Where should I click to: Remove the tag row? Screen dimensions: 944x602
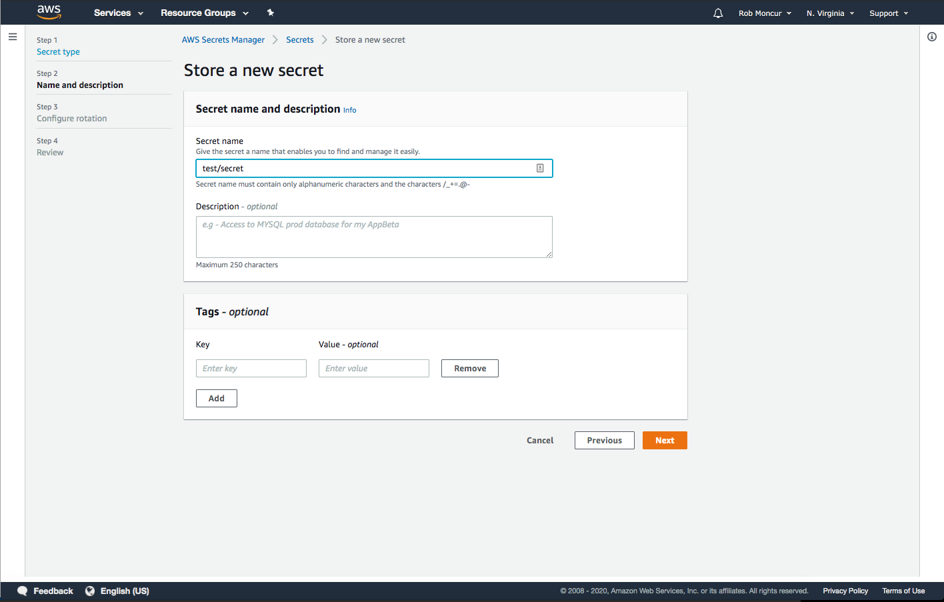tap(469, 369)
